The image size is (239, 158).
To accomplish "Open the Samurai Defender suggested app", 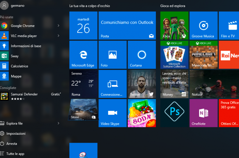I will coord(24,96).
